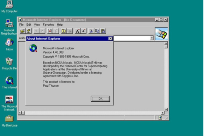This screenshot has width=223, height=139.
Task: Increase font size with large A icon
Action: point(77,31)
